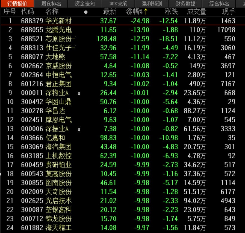
Task: Select stock 仕佳光子
Action: pyautogui.click(x=60, y=48)
